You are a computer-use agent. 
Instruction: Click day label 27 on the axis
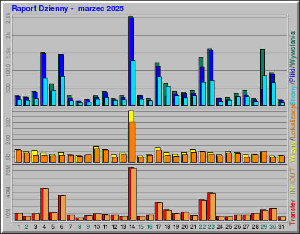pos(246,227)
